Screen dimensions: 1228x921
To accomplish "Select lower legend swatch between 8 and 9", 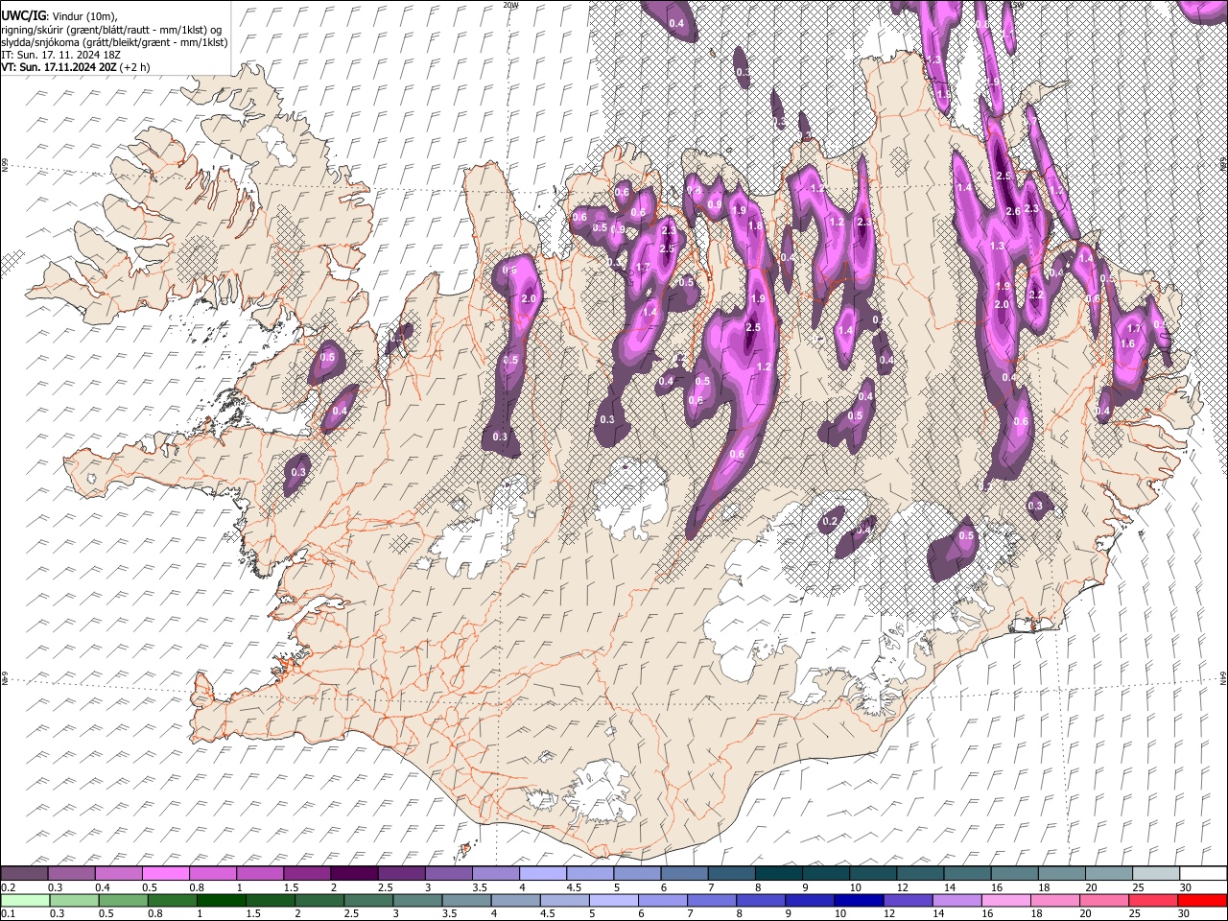I will pyautogui.click(x=761, y=901).
